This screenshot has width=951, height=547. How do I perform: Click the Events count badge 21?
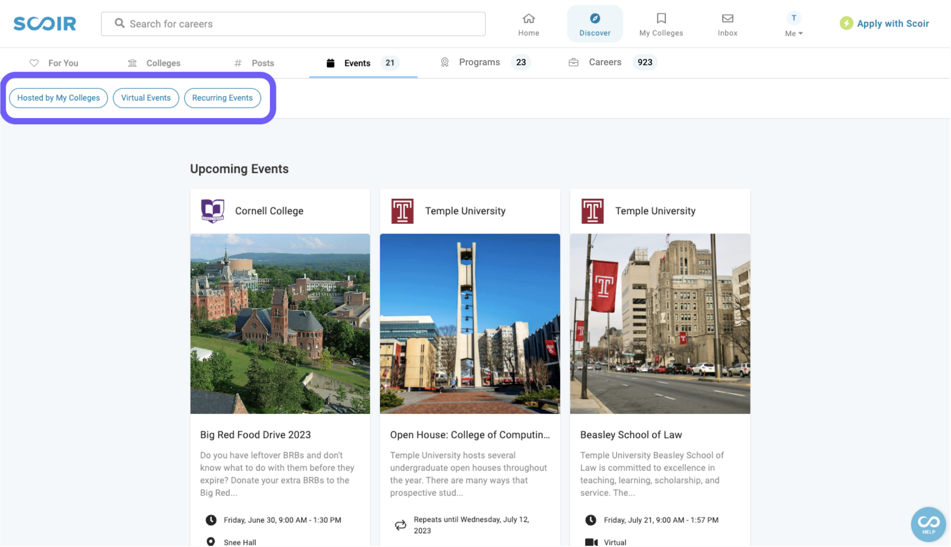[390, 63]
